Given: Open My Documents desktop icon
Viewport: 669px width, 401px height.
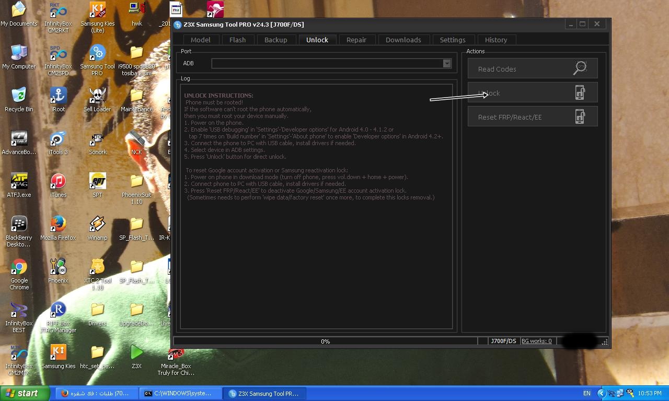Looking at the screenshot, I should 19,15.
